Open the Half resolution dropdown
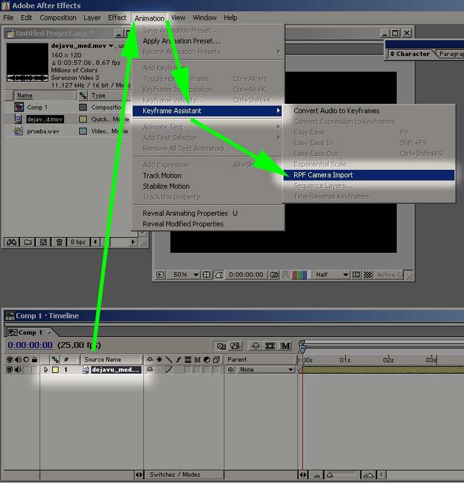464x483 pixels. tap(331, 274)
